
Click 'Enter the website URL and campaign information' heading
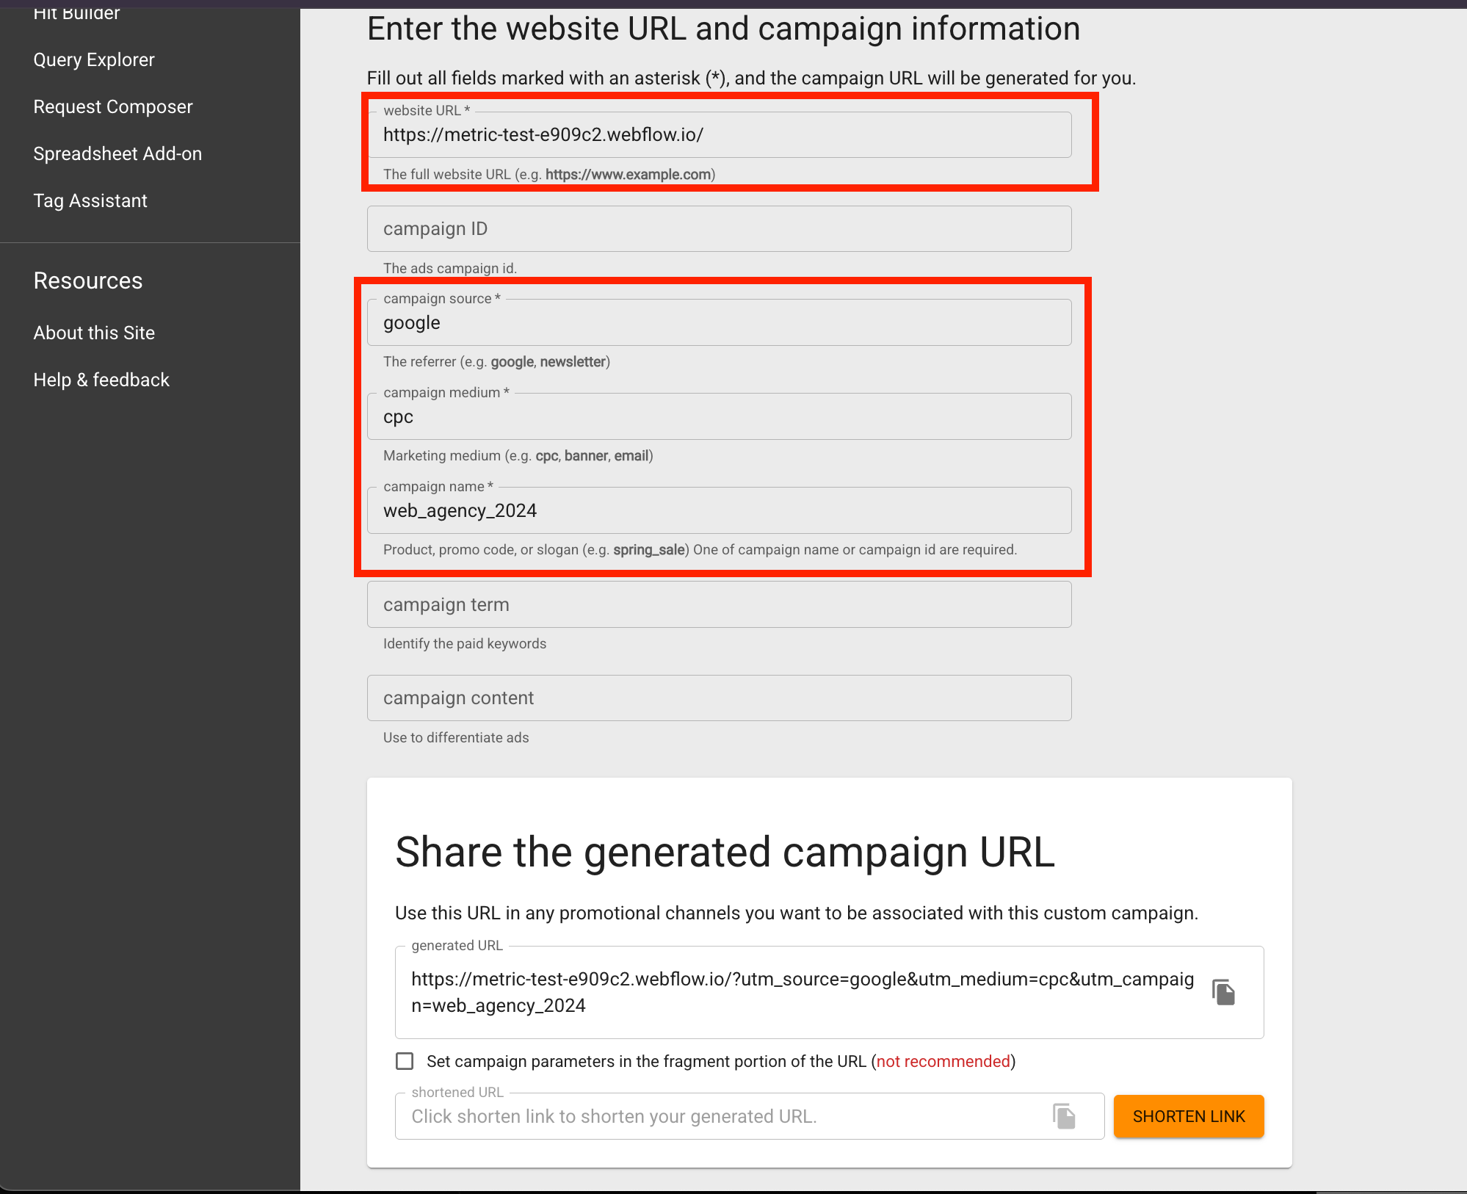click(723, 29)
